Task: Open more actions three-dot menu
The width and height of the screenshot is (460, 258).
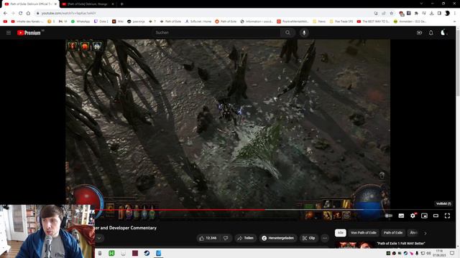Action: click(325, 238)
